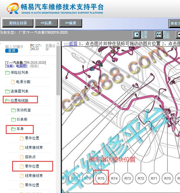Click the sidebar vertical scrollbar thumb

pos(58,70)
